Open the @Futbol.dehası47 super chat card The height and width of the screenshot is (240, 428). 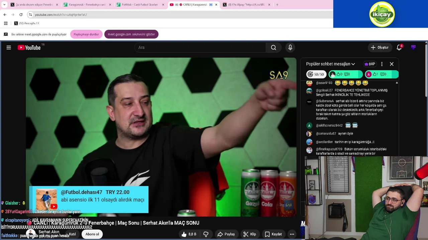click(89, 199)
